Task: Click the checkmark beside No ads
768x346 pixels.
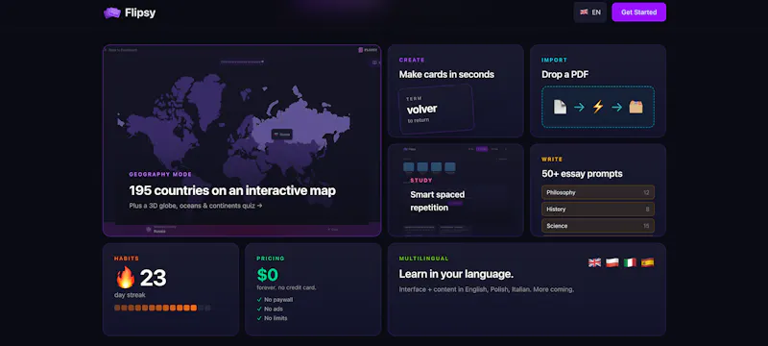Action: [x=259, y=309]
